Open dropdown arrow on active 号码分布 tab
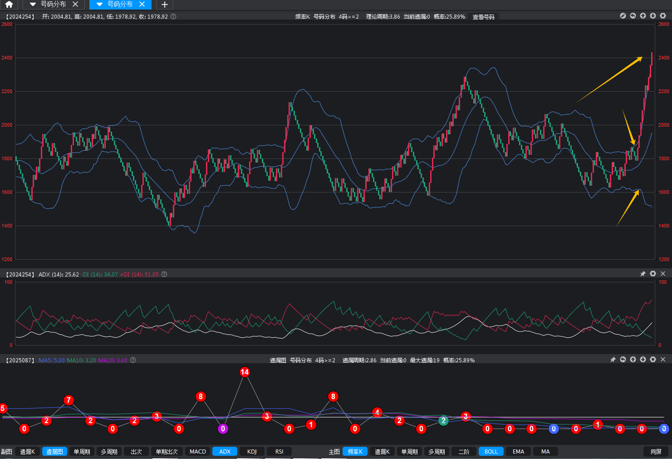 [x=99, y=5]
